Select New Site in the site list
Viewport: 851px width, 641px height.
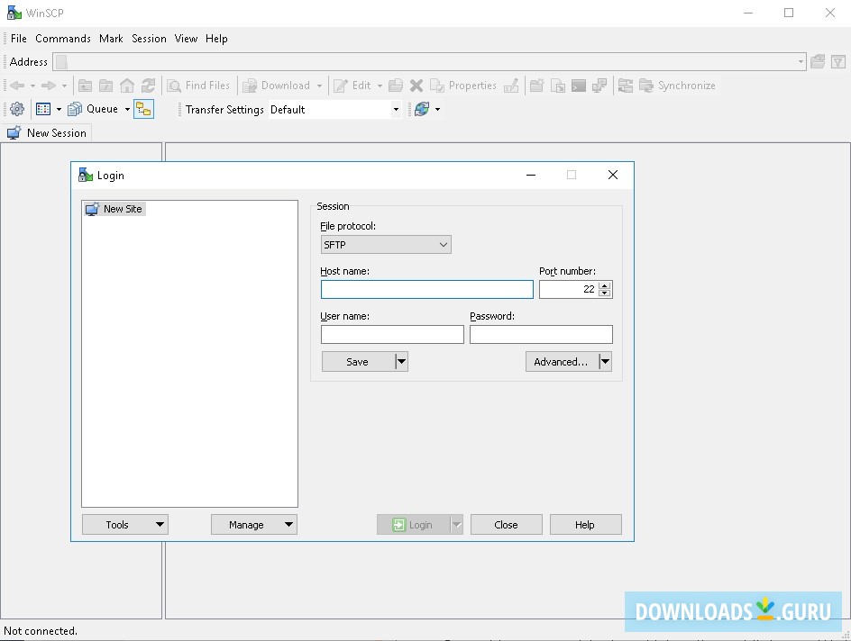coord(114,209)
